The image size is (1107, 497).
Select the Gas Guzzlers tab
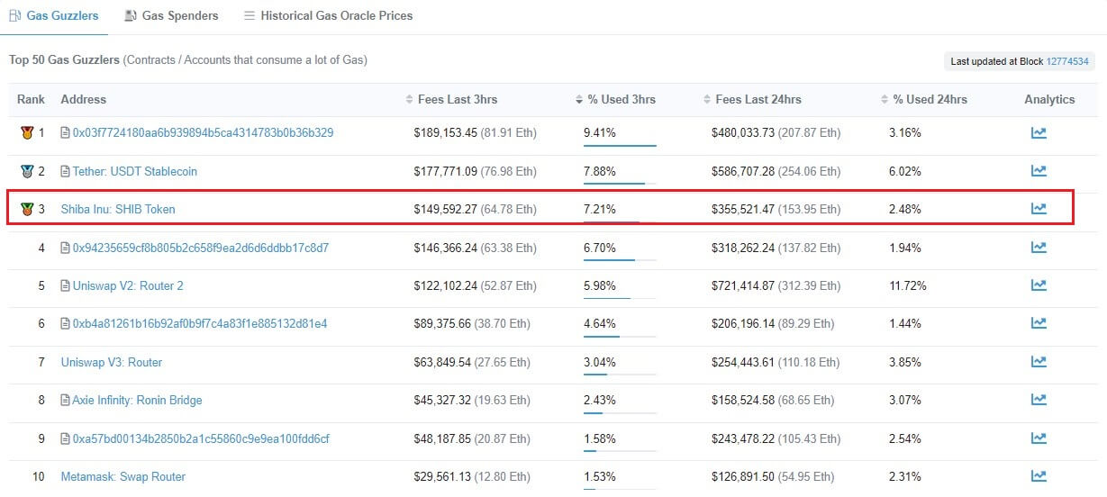pos(54,15)
